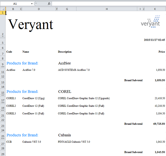Select row 13 header
166x156 pixels.
[x=2, y=82]
